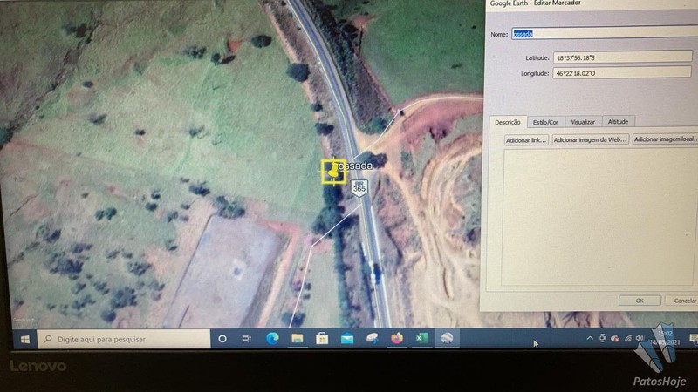
Task: Click the 'ossada' placemark label on the map
Action: pyautogui.click(x=356, y=166)
